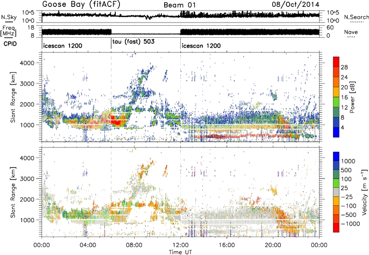This screenshot has height=255, width=369.
Task: Click the Velocity [m s⁻¹] color bar
Action: coord(336,192)
